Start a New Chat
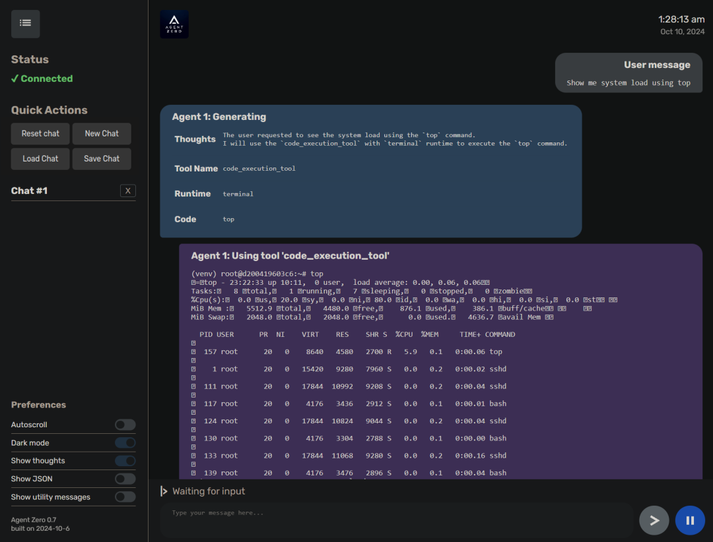Screen dimensions: 713x542 (102, 134)
